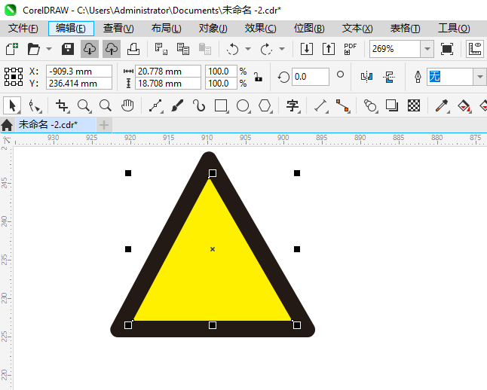Expand the zoom level dropdown arrow
Screen dimensions: 487x390
point(427,49)
